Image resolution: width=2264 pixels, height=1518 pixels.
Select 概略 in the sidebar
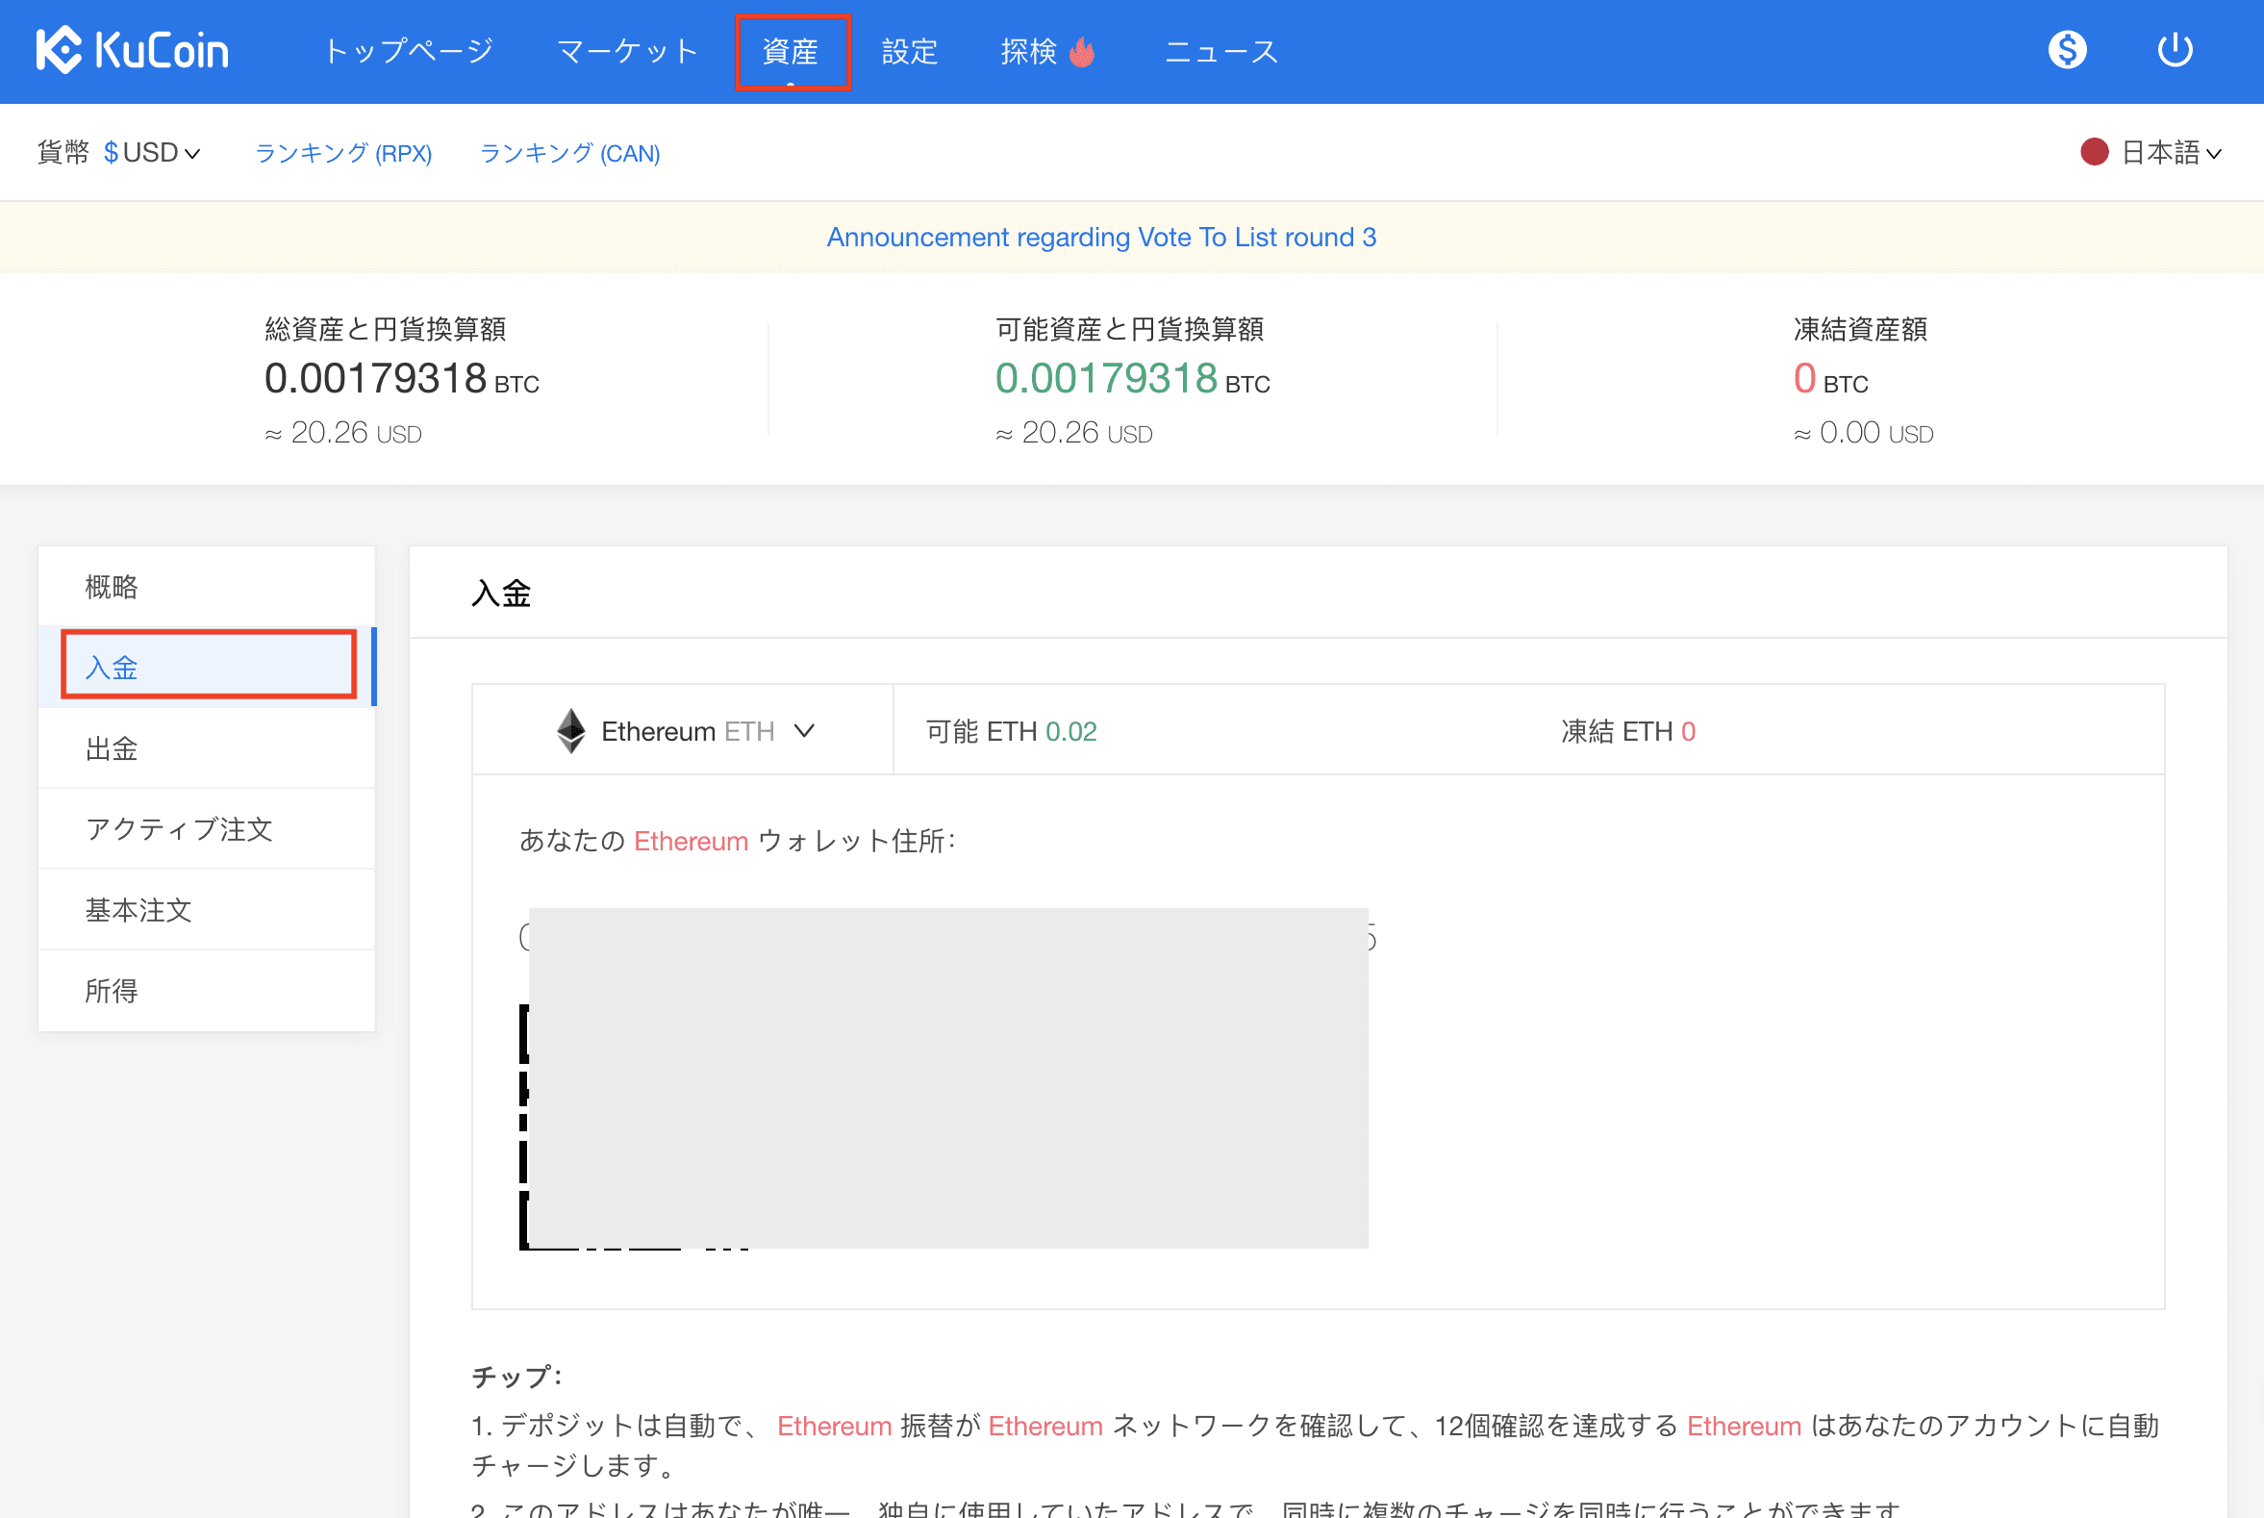113,587
